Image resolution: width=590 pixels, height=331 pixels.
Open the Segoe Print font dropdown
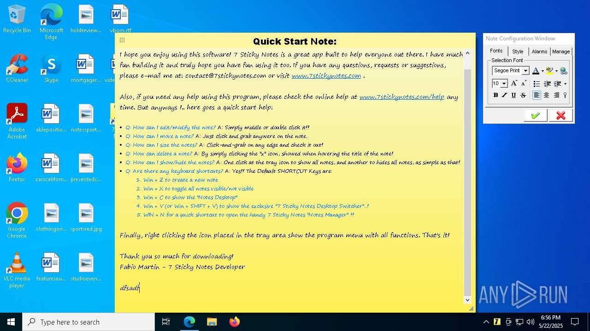coord(525,71)
